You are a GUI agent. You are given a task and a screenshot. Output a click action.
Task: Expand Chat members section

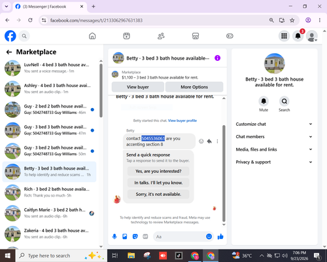coord(274,137)
